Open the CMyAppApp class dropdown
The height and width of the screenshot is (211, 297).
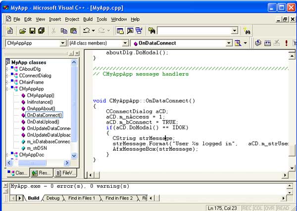point(63,43)
